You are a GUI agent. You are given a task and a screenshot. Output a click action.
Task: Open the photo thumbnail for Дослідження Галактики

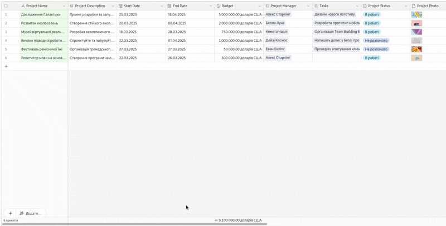pyautogui.click(x=416, y=14)
